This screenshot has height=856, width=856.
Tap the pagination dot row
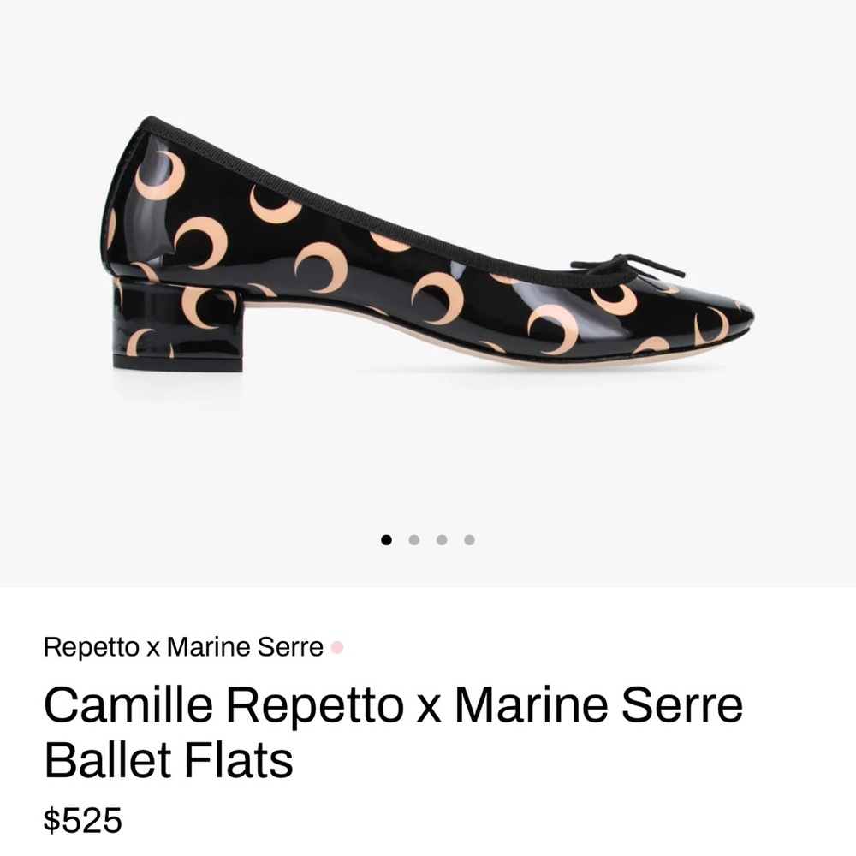[428, 539]
